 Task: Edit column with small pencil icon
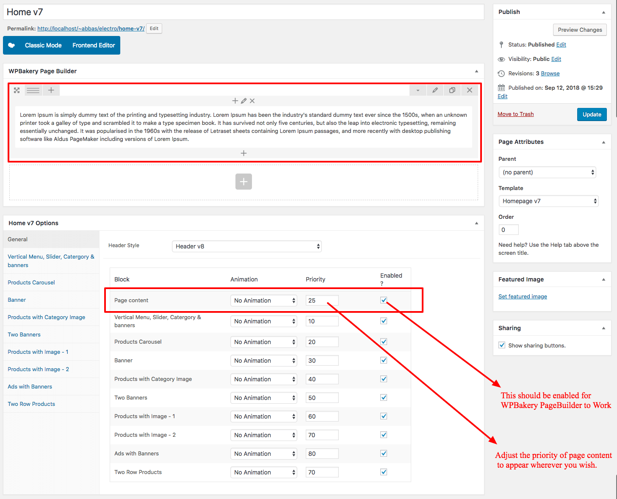click(x=243, y=101)
